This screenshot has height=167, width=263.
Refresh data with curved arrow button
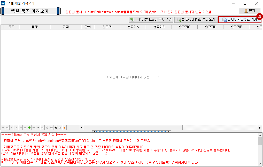point(51,128)
